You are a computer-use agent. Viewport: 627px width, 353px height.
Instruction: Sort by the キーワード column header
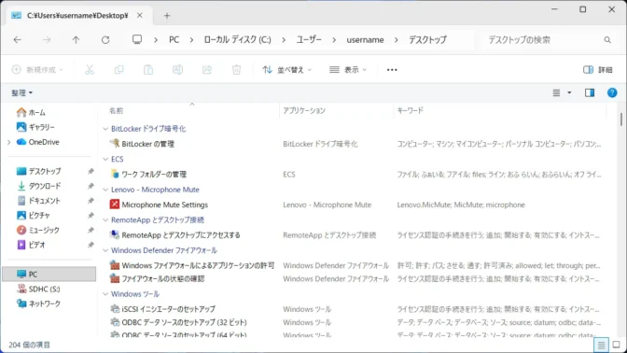tap(410, 111)
